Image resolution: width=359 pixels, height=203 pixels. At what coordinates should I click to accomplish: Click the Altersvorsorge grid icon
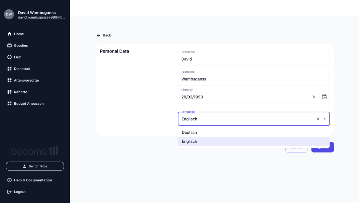click(9, 80)
